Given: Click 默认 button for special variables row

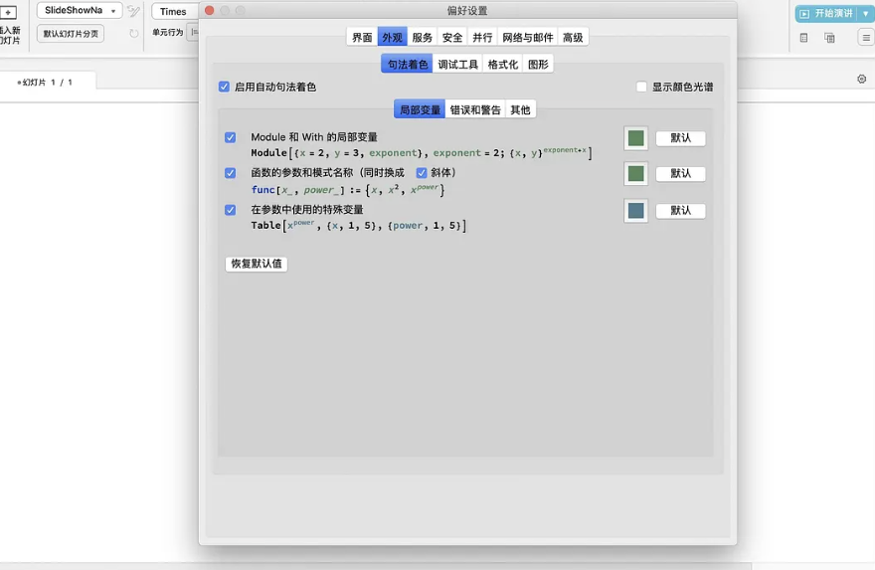Looking at the screenshot, I should pos(681,211).
